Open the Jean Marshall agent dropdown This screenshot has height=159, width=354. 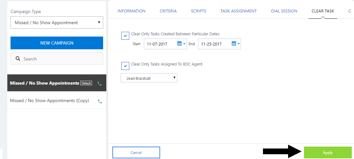pyautogui.click(x=149, y=78)
